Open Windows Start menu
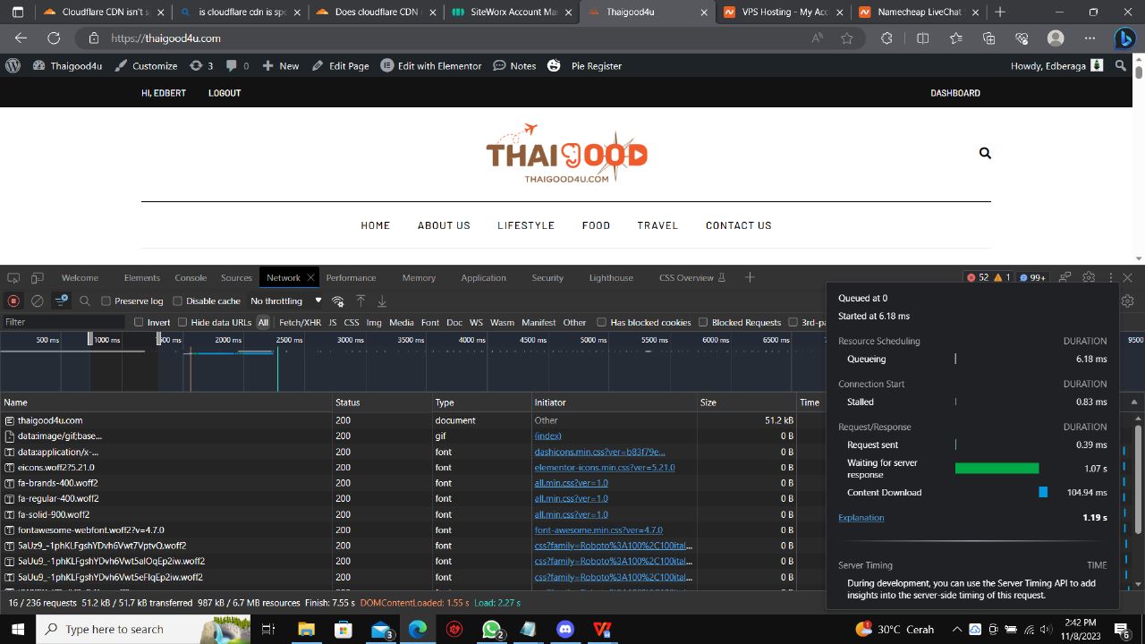 (18, 629)
